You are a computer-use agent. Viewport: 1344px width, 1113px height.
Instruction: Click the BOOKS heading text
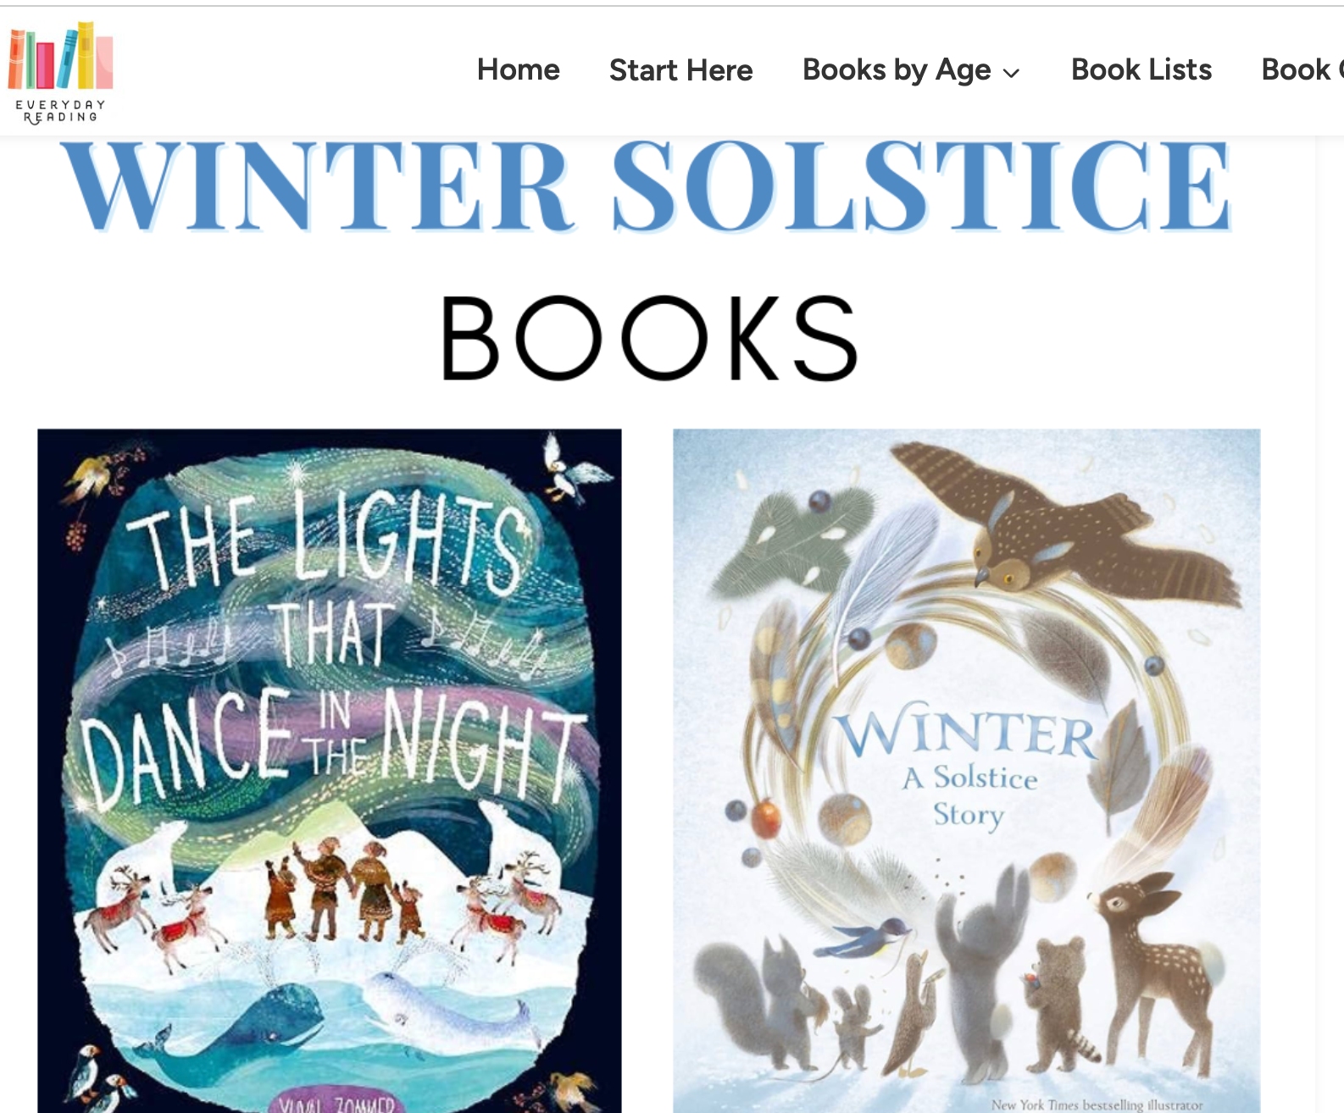(650, 338)
